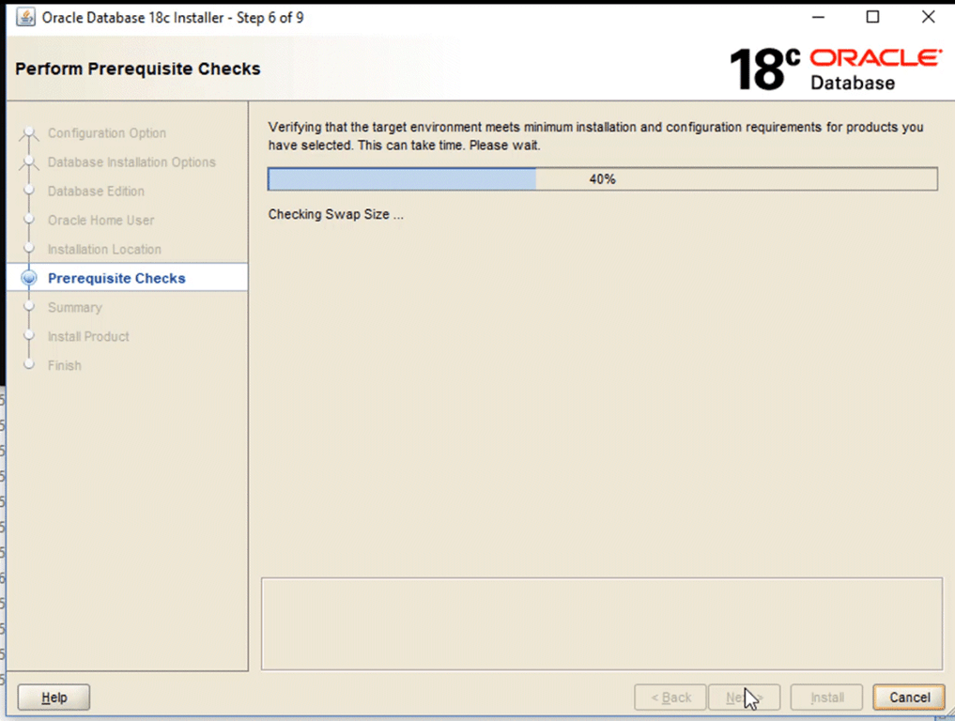Click the Database Edition step bullet
Viewport: 955px width, 721px height.
(x=28, y=191)
